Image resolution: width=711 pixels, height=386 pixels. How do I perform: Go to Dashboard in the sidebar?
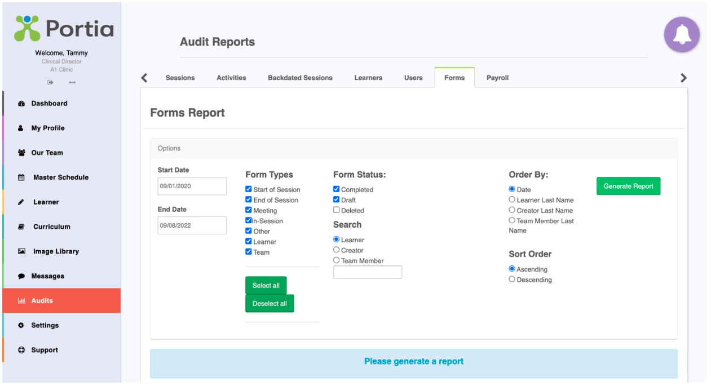tap(61, 104)
